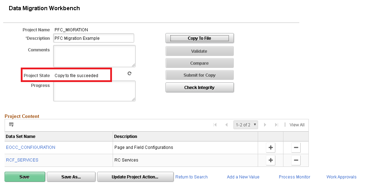
Task: Delete the RCF_SERVICES row with minus icon
Action: click(x=296, y=160)
